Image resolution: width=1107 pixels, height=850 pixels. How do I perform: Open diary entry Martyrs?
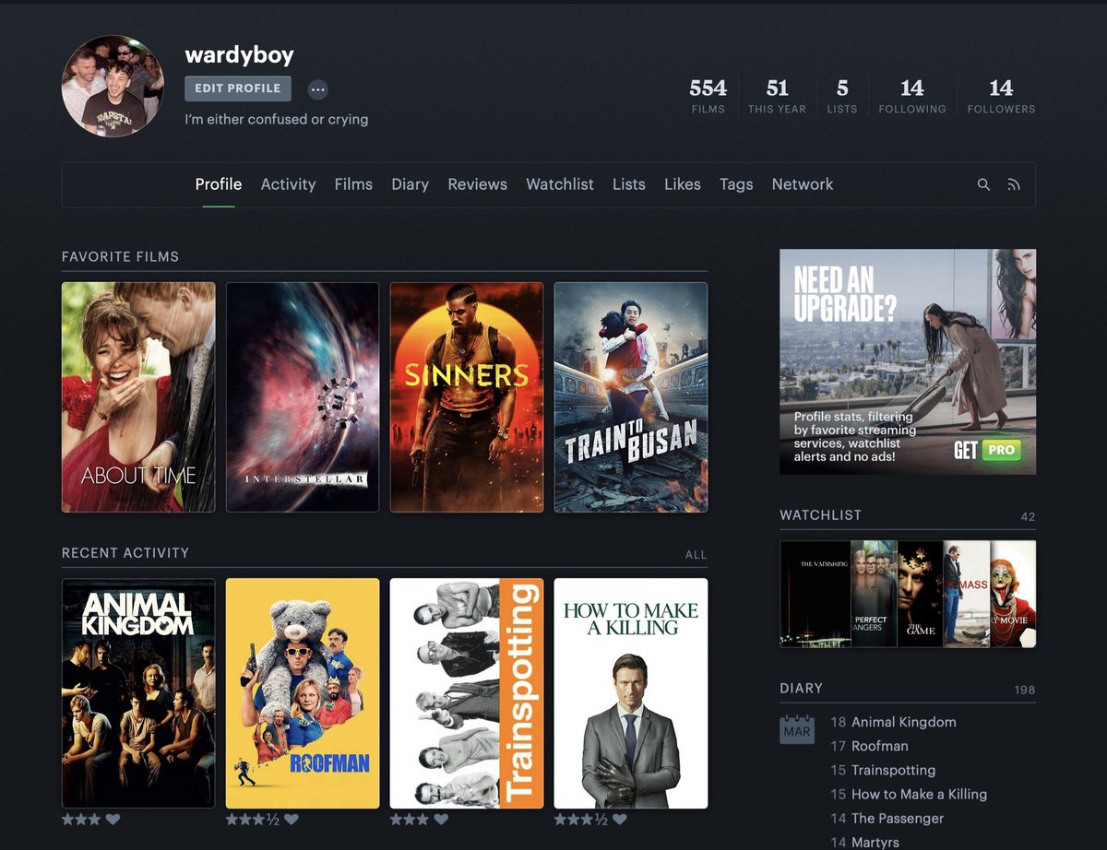(x=875, y=842)
